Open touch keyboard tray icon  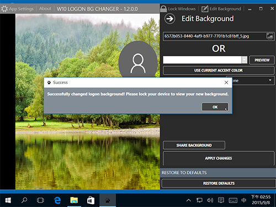(233, 200)
